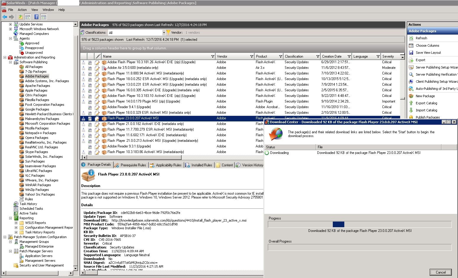
Task: Open the Action menu
Action: point(22,10)
